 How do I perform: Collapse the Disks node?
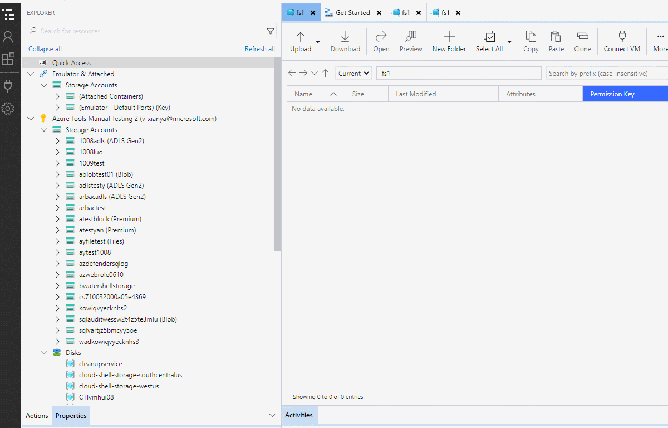point(44,353)
